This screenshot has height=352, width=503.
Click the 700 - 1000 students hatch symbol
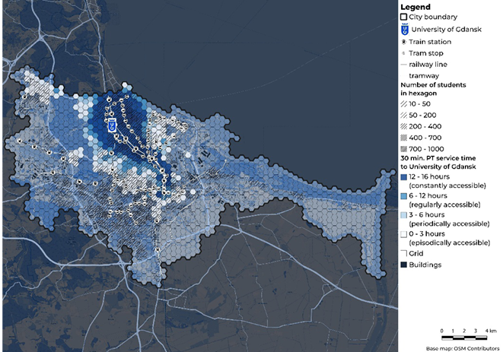[x=404, y=149]
